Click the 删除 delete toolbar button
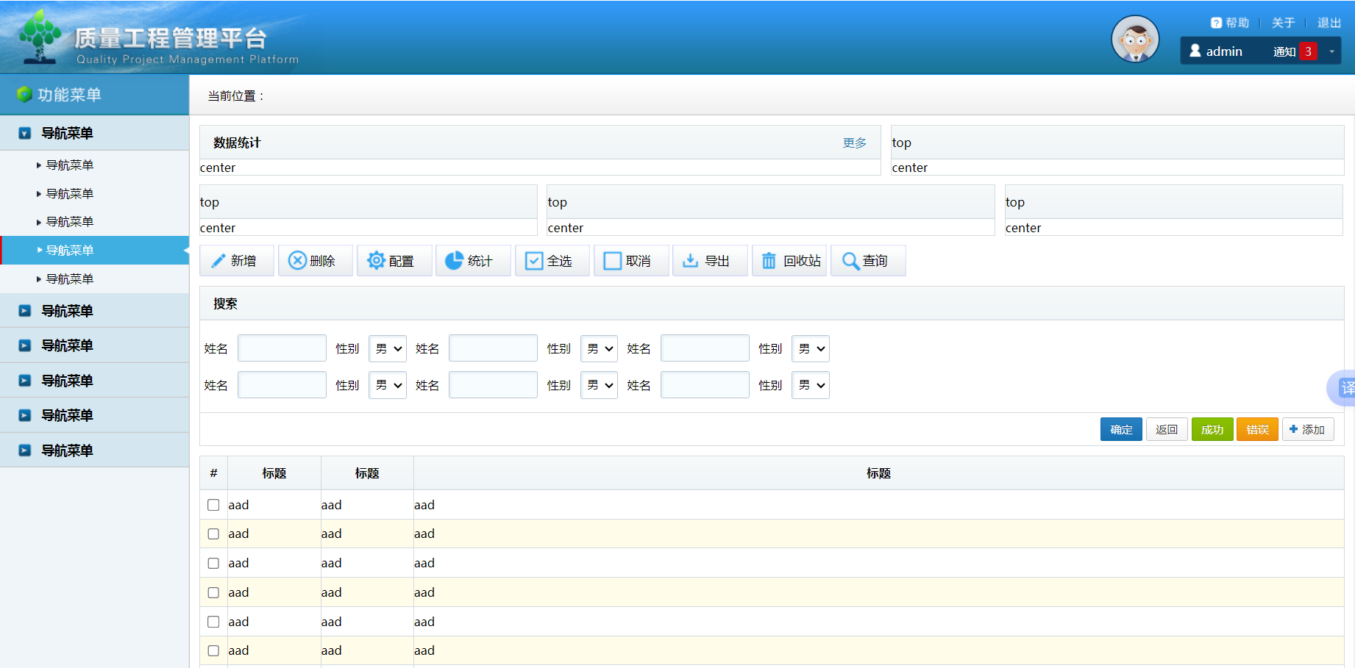The height and width of the screenshot is (668, 1355). [x=315, y=261]
